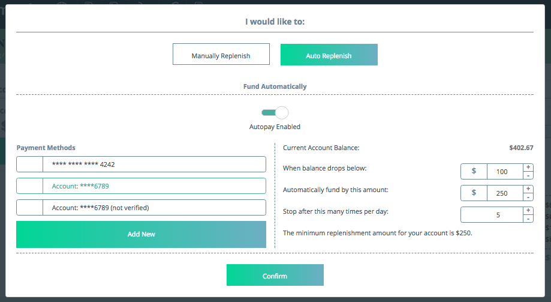The image size is (551, 302).
Task: Increase daily replenish limit with plus
Action: tap(528, 211)
